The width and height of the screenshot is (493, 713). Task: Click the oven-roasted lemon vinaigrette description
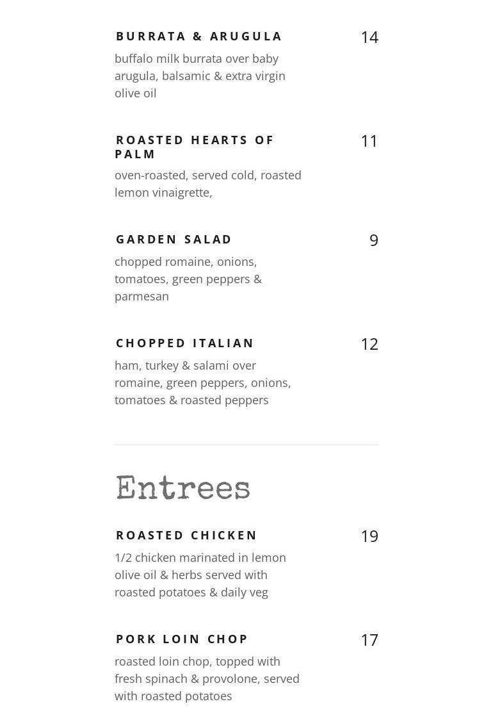coord(207,184)
